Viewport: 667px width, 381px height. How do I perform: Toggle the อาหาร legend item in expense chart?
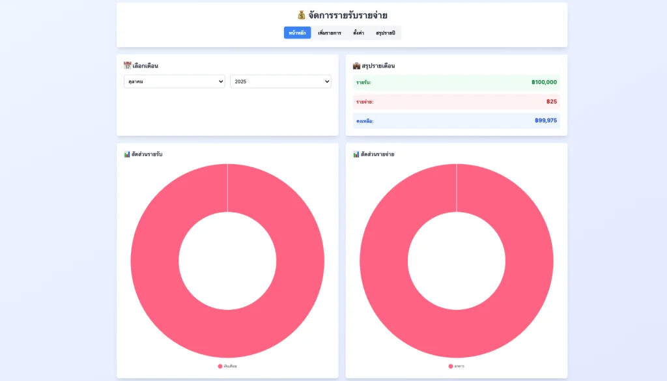point(456,366)
